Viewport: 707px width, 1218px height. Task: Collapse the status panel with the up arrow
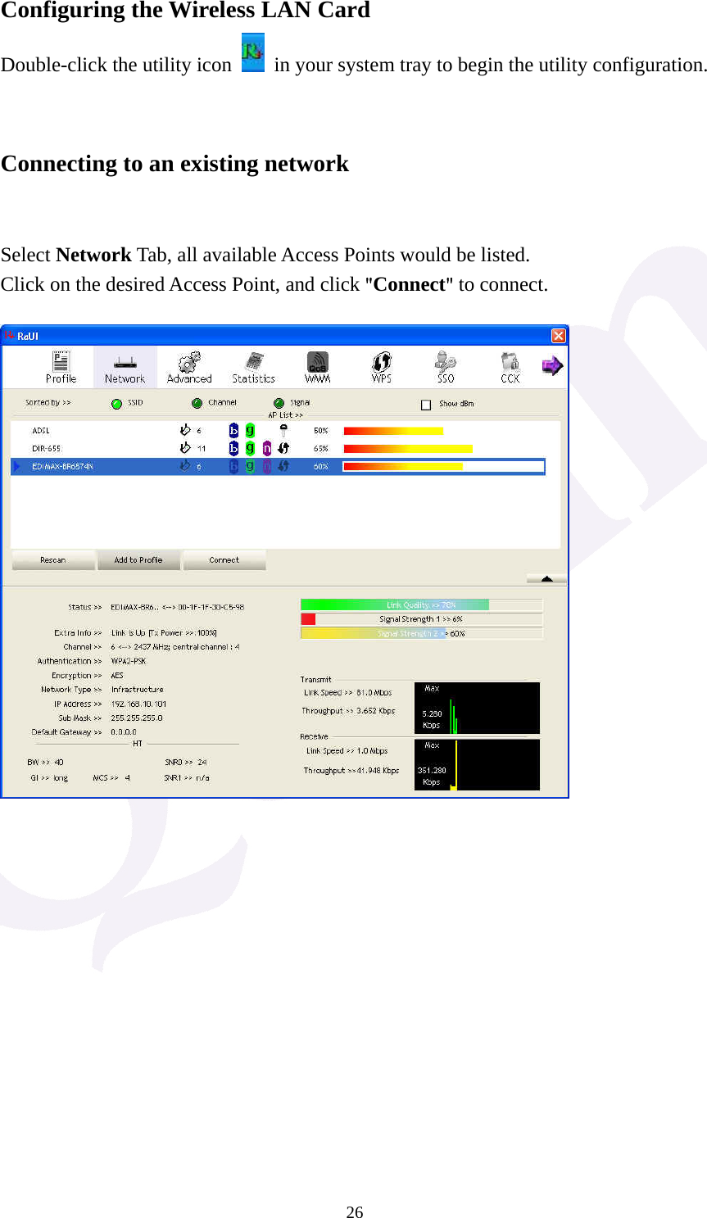[x=546, y=579]
